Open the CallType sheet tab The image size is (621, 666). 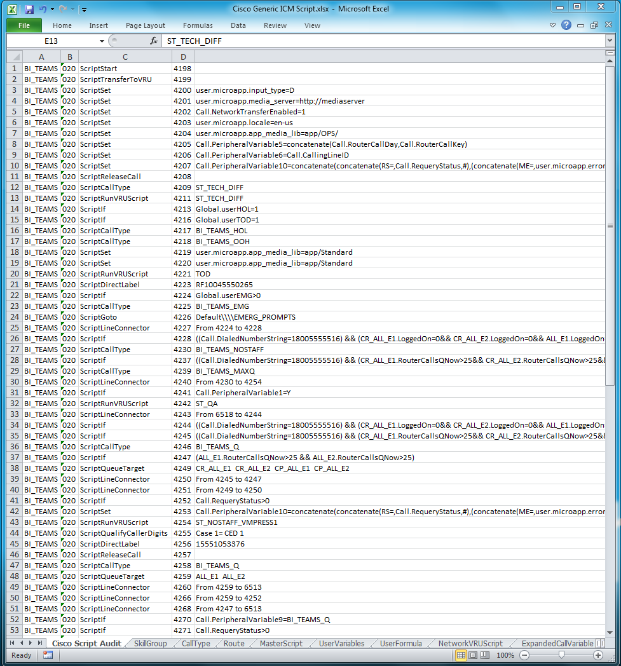point(196,644)
